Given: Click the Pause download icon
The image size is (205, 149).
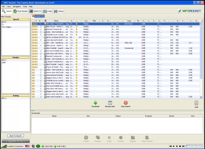Looking at the screenshot, I should pos(109,137).
